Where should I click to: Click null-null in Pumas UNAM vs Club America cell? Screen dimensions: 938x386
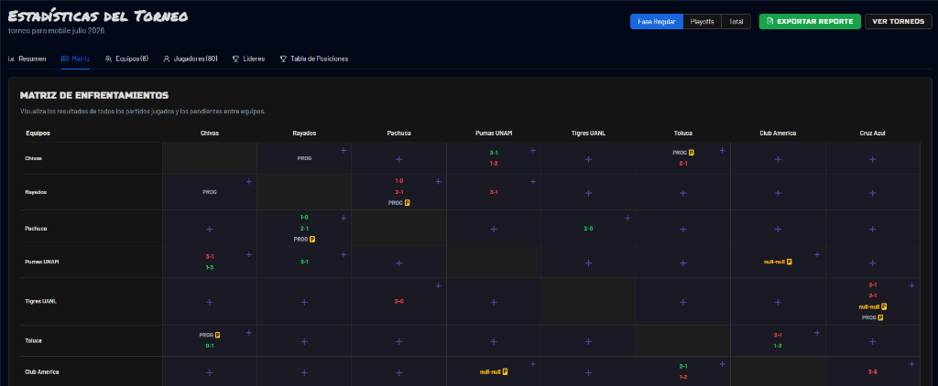(774, 262)
